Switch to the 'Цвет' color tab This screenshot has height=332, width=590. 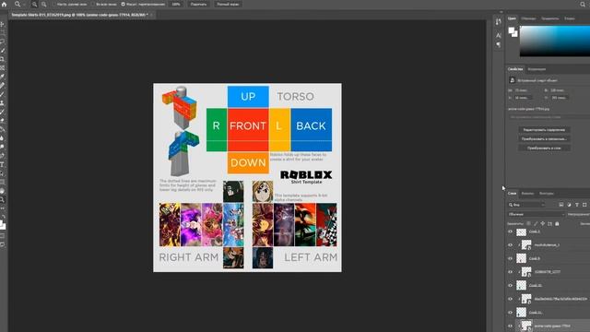click(512, 18)
